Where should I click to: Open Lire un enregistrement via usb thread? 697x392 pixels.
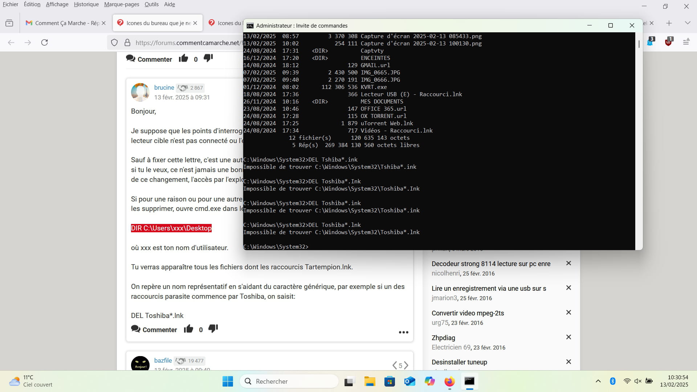click(489, 289)
